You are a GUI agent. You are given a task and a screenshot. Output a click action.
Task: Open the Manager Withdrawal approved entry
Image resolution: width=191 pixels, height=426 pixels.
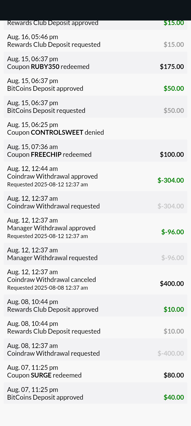pyautogui.click(x=95, y=228)
